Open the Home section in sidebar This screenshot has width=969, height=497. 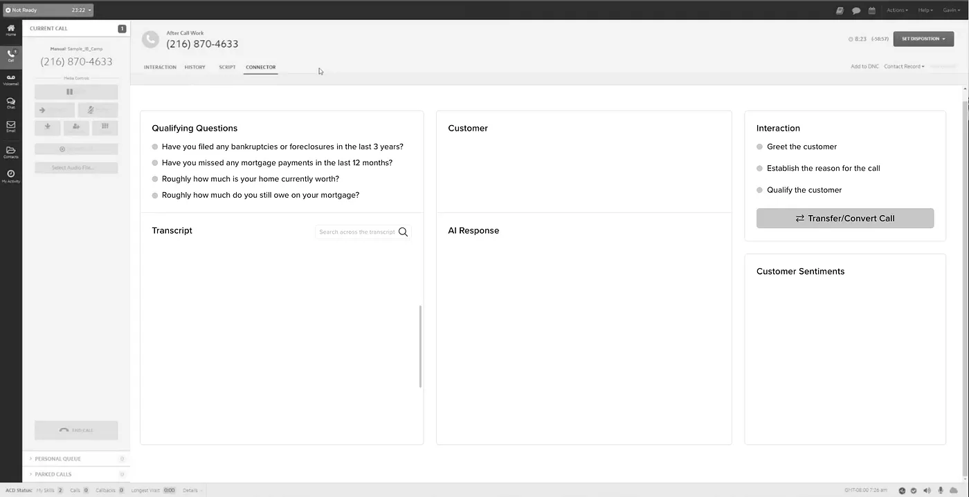10,30
